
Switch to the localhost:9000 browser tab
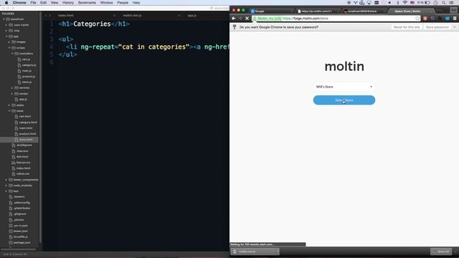364,11
